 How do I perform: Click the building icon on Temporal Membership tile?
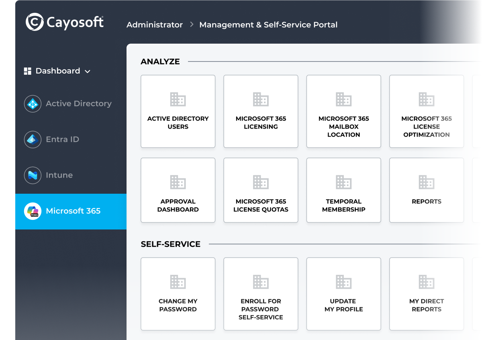[343, 182]
